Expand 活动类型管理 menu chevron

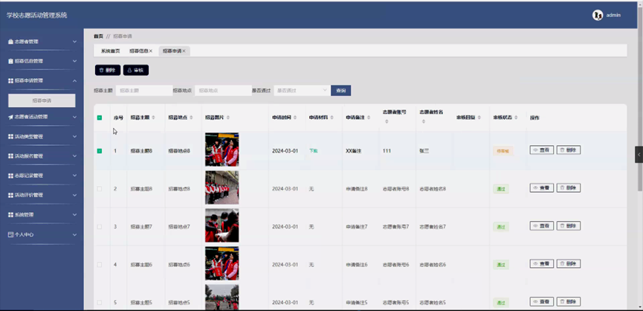pyautogui.click(x=74, y=137)
